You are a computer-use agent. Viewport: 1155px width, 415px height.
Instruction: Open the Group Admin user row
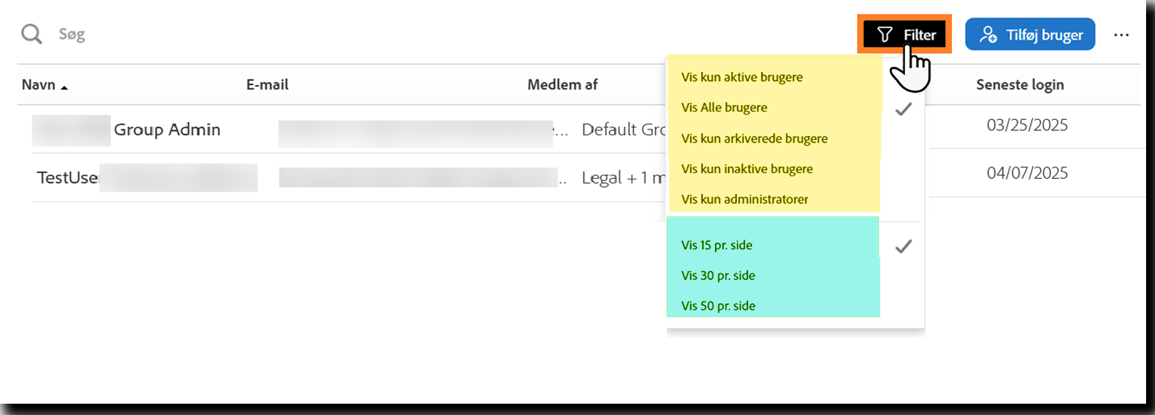[x=167, y=129]
